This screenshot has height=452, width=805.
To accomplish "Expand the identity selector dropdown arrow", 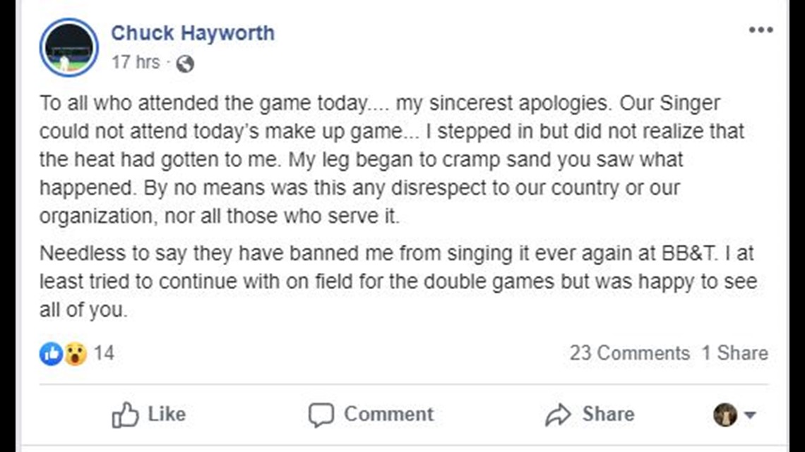I will coord(750,415).
